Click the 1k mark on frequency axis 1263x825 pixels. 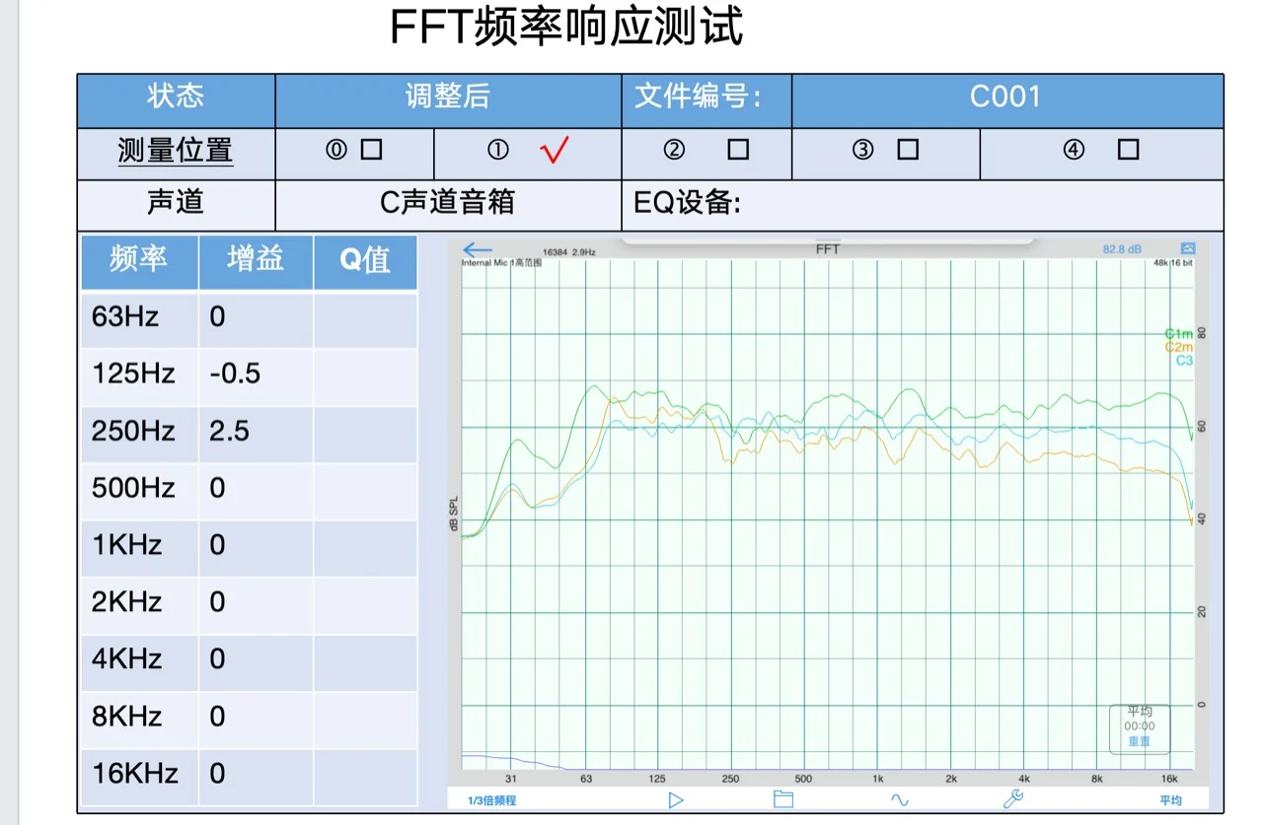[x=878, y=779]
